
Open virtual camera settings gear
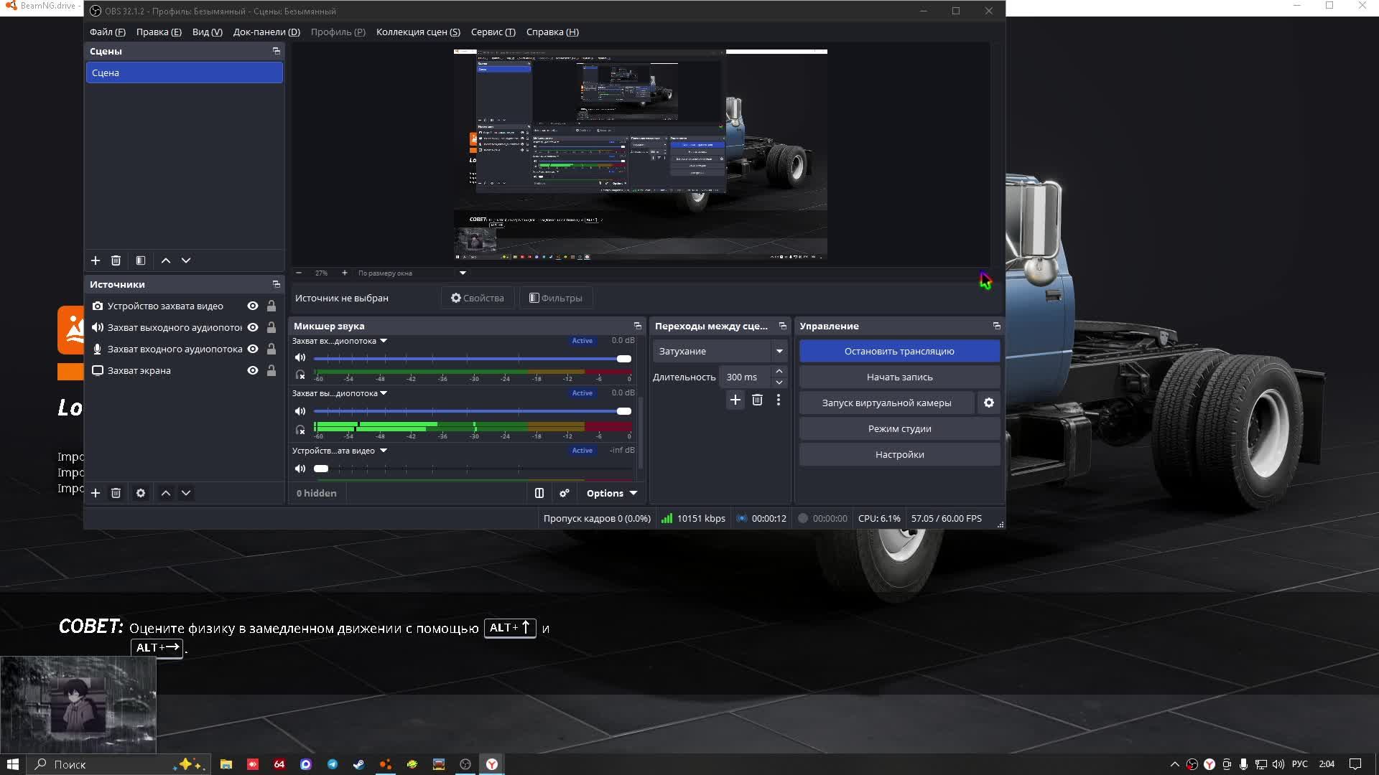pyautogui.click(x=989, y=403)
